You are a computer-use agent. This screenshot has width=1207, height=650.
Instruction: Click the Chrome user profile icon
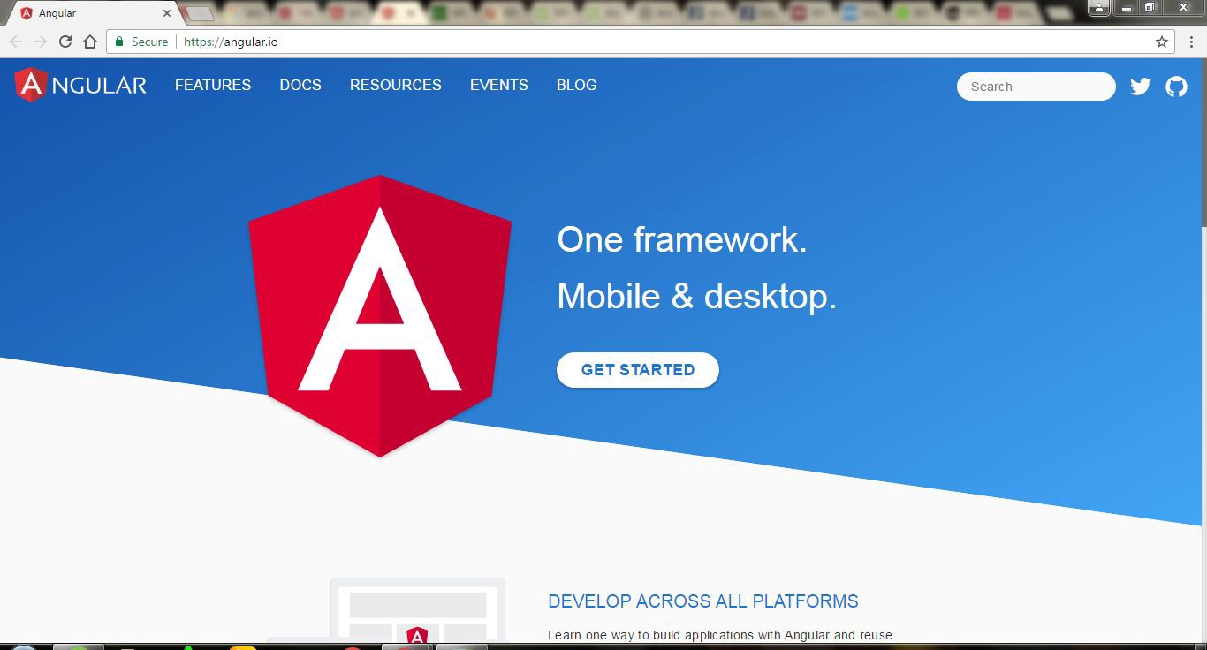(1098, 7)
